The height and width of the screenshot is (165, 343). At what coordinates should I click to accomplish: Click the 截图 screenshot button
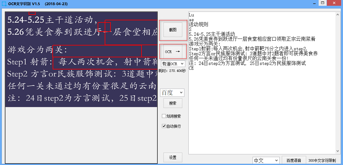[x=173, y=30]
